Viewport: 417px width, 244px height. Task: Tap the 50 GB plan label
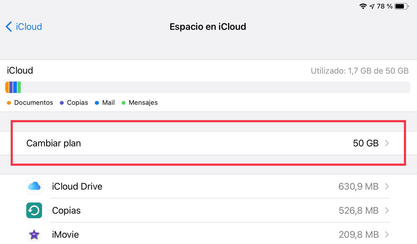pyautogui.click(x=366, y=143)
